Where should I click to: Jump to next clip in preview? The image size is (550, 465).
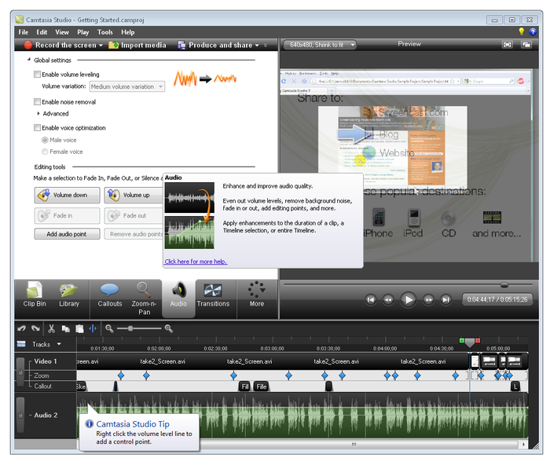click(445, 300)
